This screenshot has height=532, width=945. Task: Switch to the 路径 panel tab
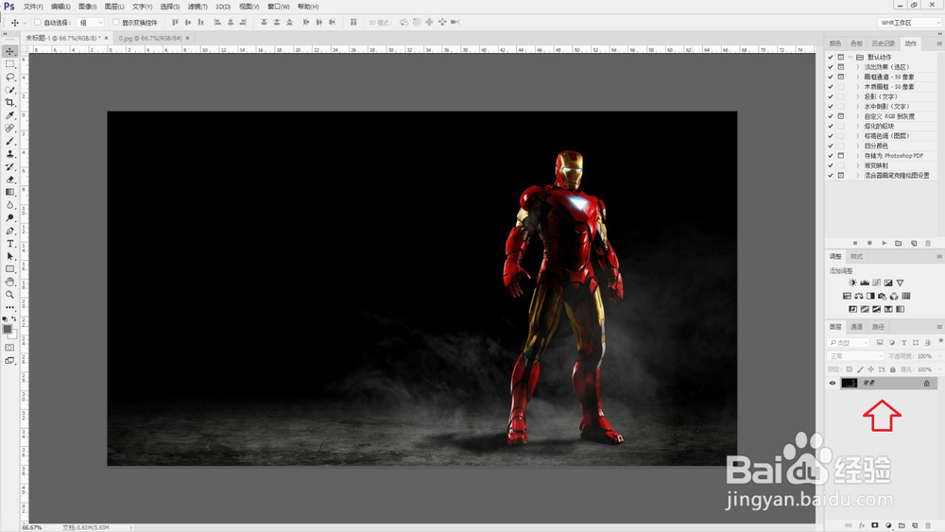[x=878, y=327]
